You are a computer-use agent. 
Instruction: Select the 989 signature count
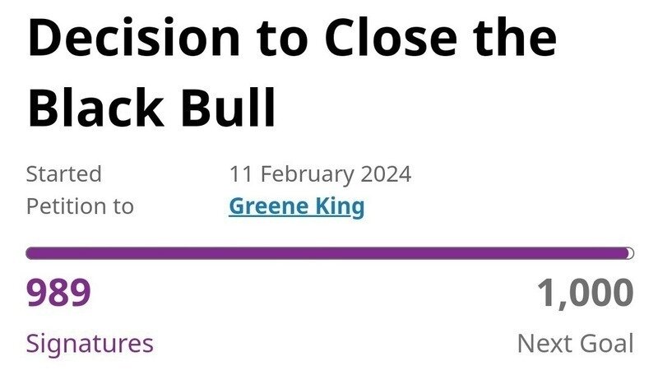[58, 294]
